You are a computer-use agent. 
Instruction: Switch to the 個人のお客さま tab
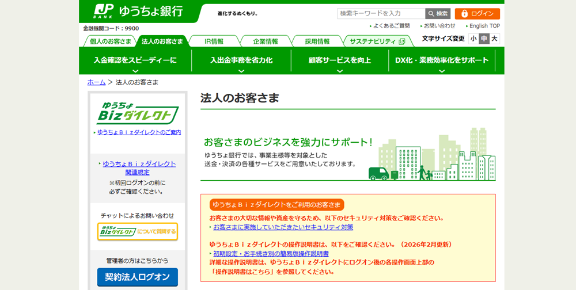110,41
